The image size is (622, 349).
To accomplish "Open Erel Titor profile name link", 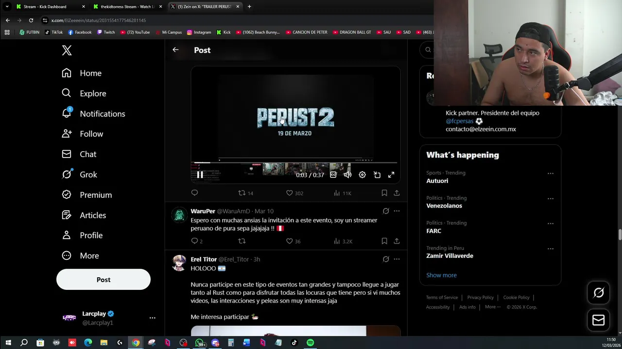I will [204, 259].
